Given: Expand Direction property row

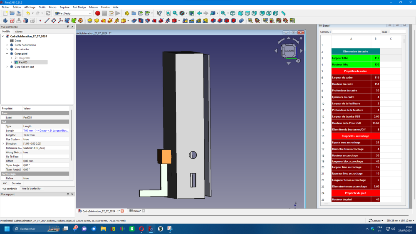Looking at the screenshot, I should (x=3, y=144).
